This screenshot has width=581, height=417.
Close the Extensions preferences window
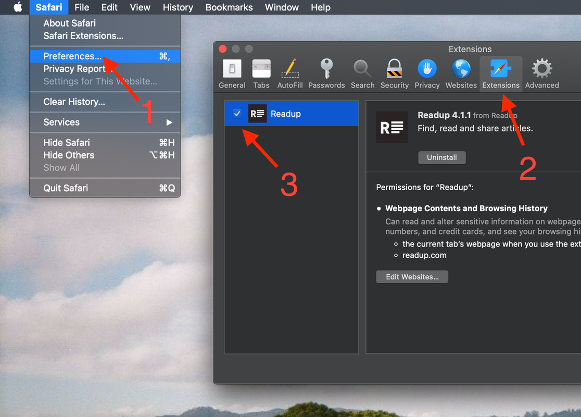pos(223,49)
